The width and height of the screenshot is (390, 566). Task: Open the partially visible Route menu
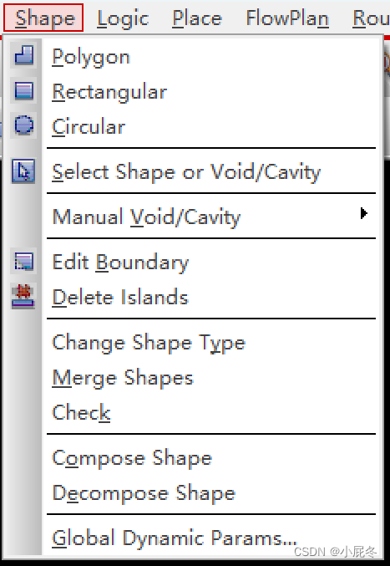[372, 18]
